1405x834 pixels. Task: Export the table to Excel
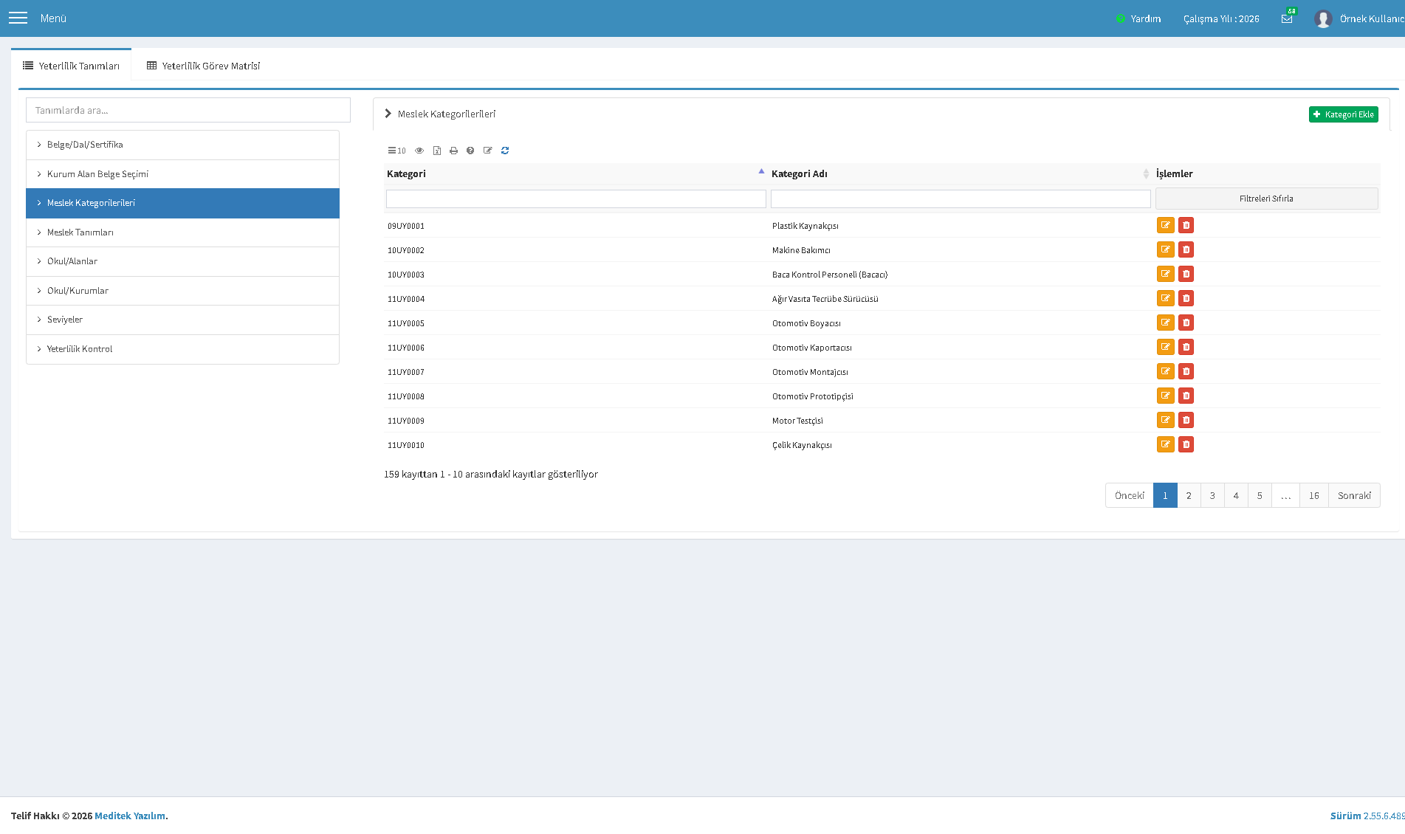(x=437, y=151)
